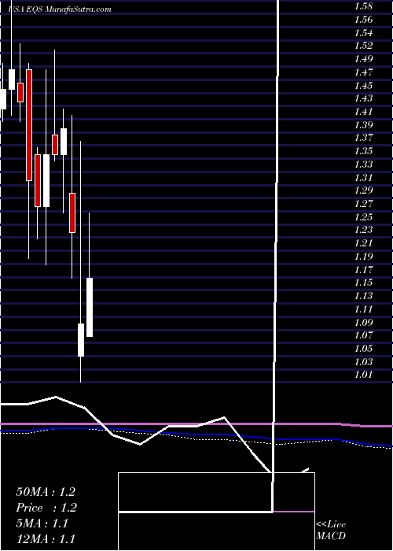Click the 1.43 price axis label
The width and height of the screenshot is (393, 551).
point(363,98)
